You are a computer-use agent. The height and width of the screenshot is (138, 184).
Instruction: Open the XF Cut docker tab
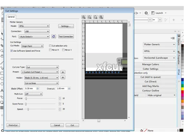tap(179, 72)
